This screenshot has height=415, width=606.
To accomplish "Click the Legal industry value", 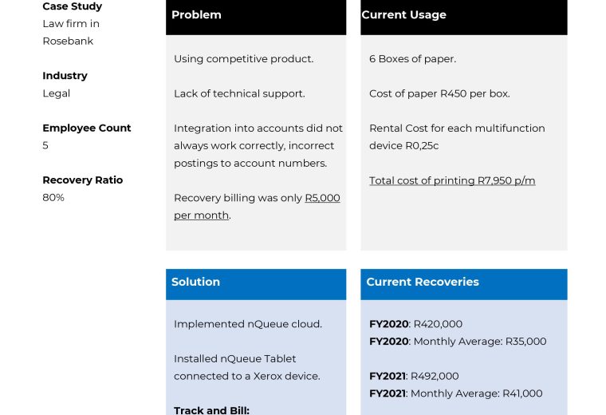I will (56, 93).
